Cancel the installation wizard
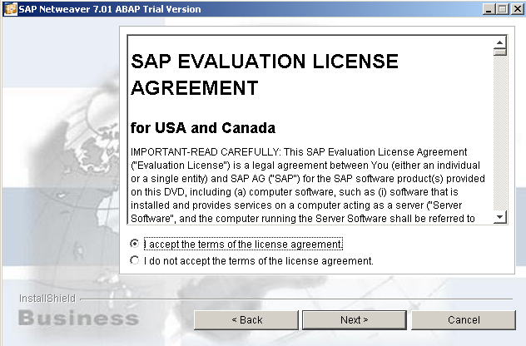 click(x=464, y=320)
